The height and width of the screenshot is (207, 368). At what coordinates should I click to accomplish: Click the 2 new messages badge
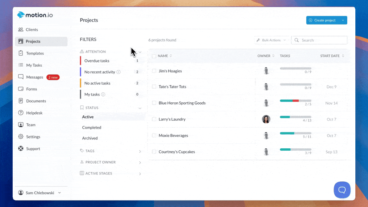point(53,77)
